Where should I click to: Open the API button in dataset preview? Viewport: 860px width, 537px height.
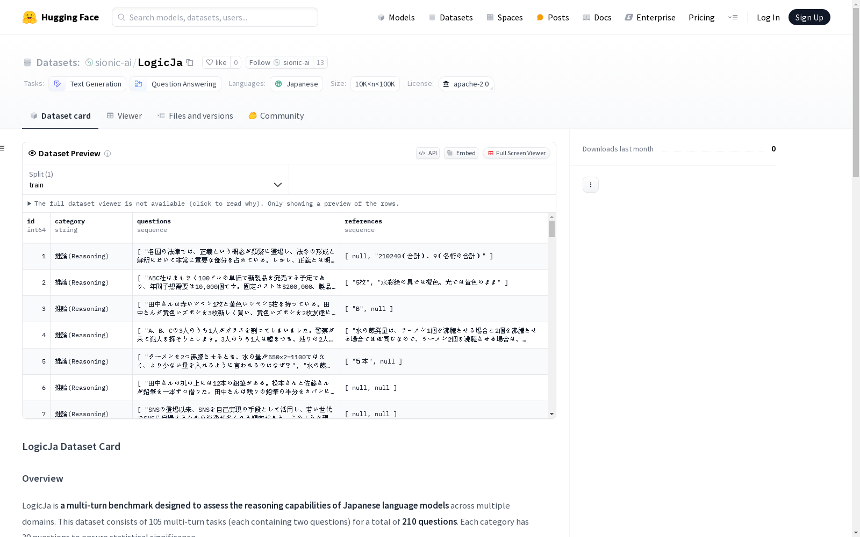(428, 153)
